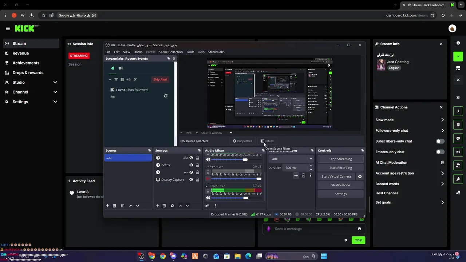
Task: Open emoji picker in chat message field
Action: coord(359,229)
